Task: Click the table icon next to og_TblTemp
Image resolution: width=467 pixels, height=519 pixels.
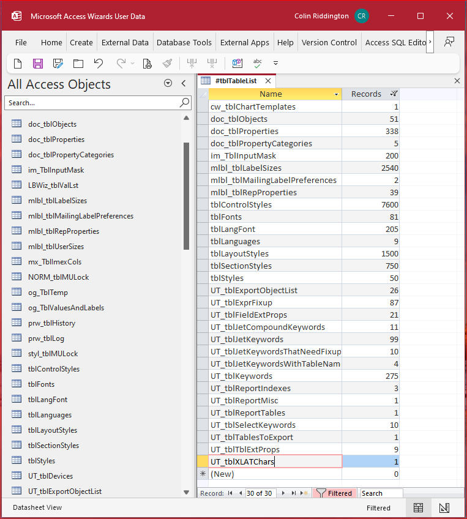Action: click(x=17, y=292)
